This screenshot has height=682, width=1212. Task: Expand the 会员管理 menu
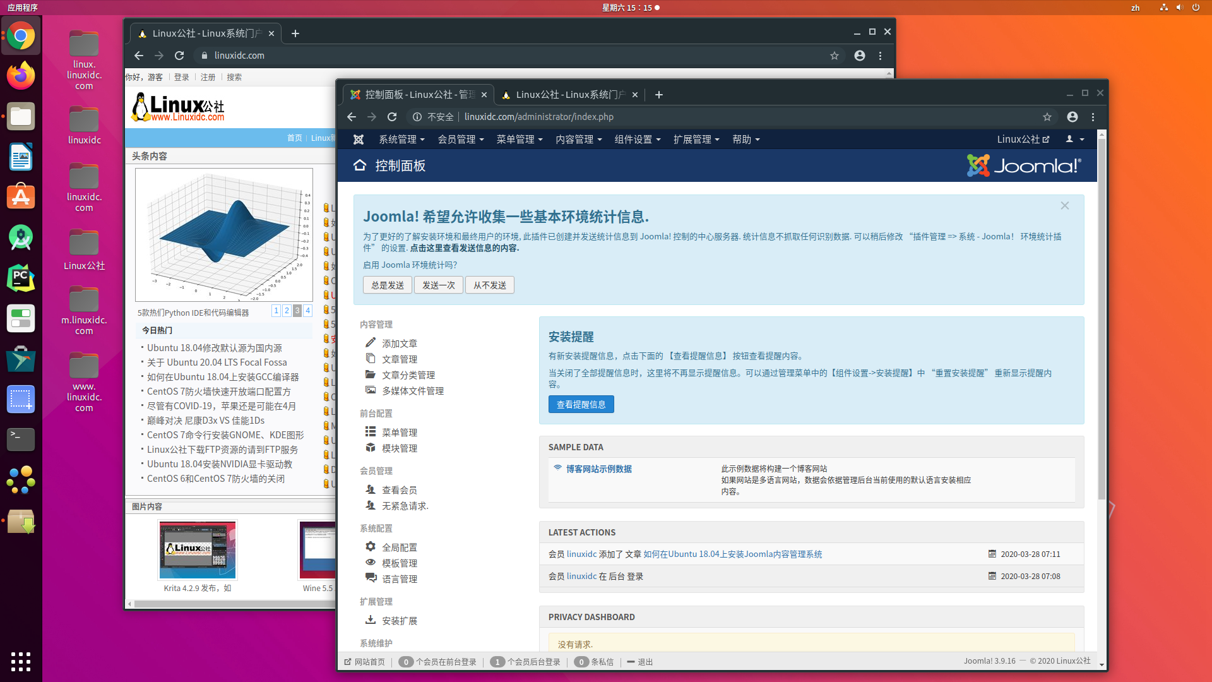tap(461, 140)
